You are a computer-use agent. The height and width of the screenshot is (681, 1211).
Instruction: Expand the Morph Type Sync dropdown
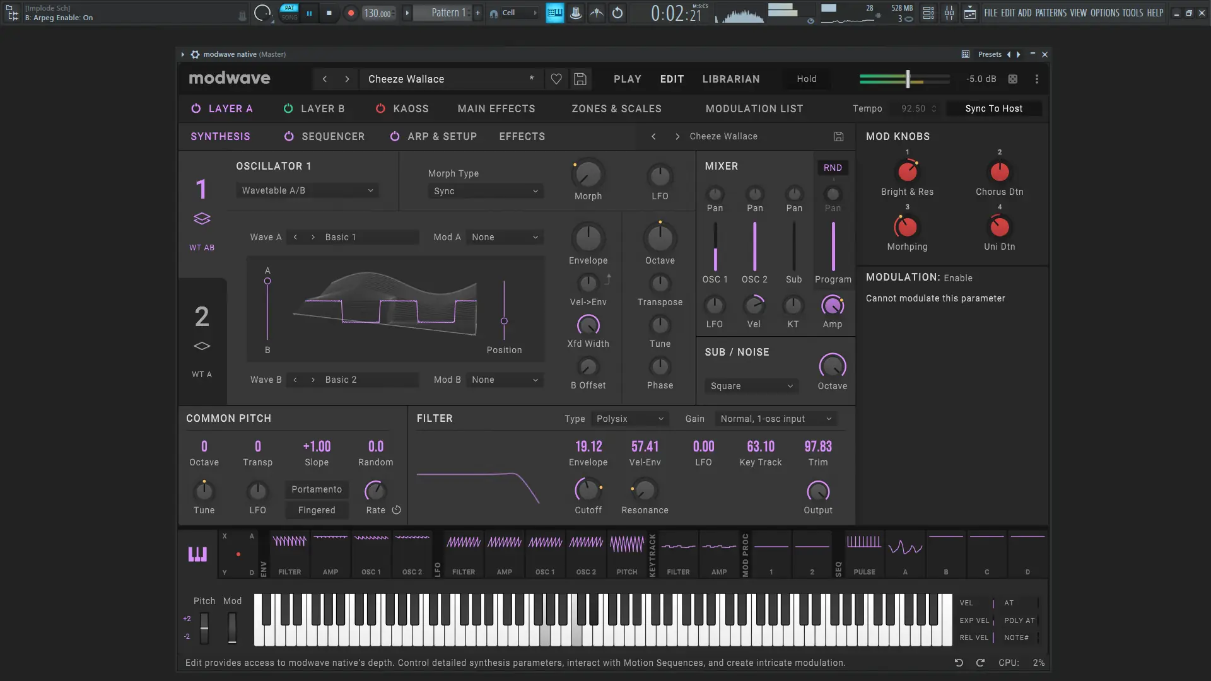pyautogui.click(x=485, y=191)
